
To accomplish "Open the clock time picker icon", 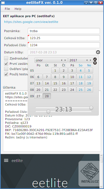I will pyautogui.click(x=98, y=52).
